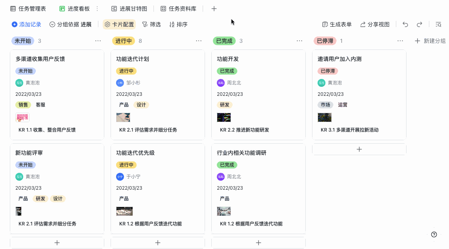Open 卡片配置 card settings
Viewport: 449px width, 249px height.
(x=119, y=24)
